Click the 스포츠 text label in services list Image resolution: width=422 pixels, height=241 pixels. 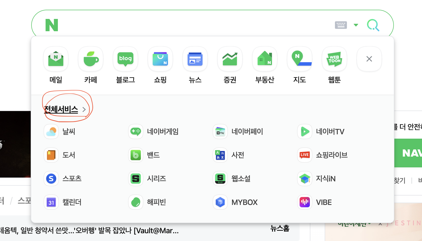[72, 179]
